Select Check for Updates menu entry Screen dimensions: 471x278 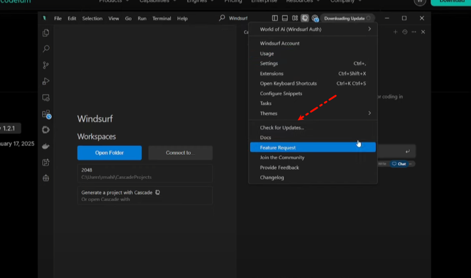coord(282,128)
